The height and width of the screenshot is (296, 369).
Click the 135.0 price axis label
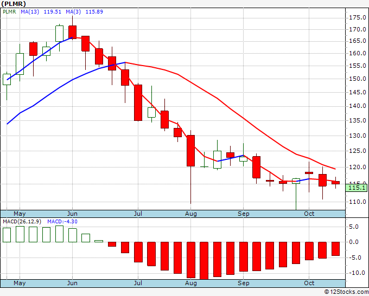click(358, 120)
